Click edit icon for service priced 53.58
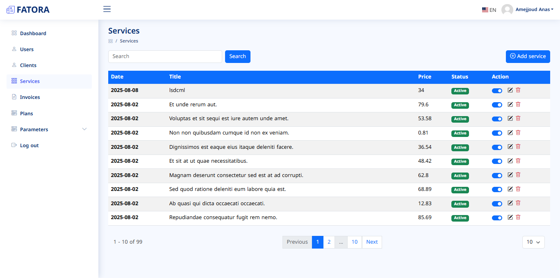Screen dimensions: 560x278 click(510, 119)
